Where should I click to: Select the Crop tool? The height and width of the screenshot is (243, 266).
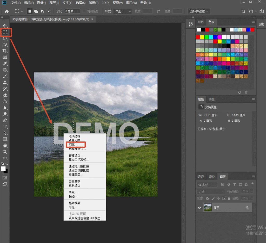click(x=5, y=51)
